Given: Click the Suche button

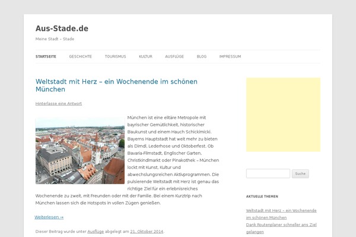Looking at the screenshot, I should tap(300, 174).
